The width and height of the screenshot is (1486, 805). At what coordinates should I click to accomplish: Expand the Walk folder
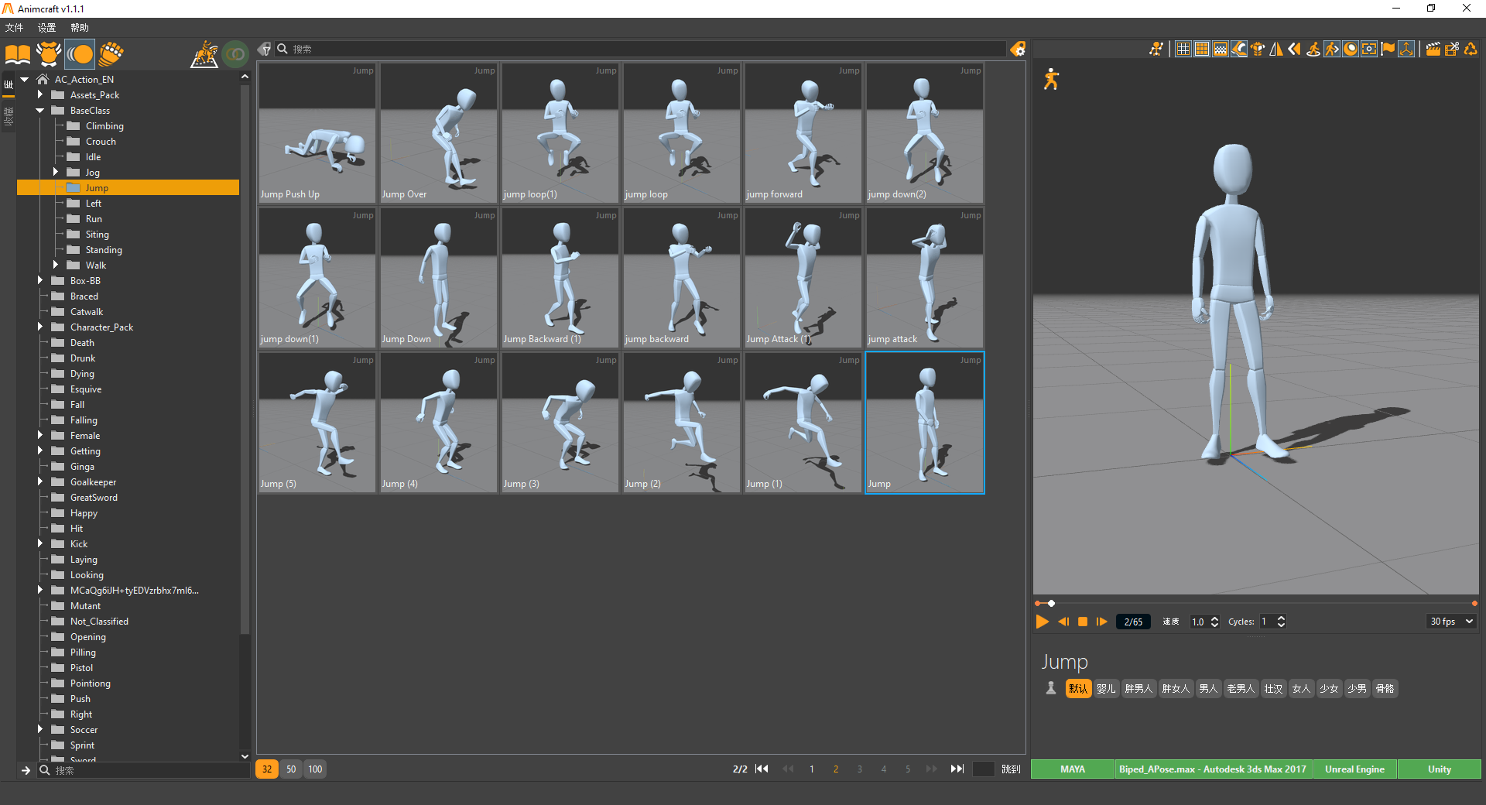[x=56, y=265]
